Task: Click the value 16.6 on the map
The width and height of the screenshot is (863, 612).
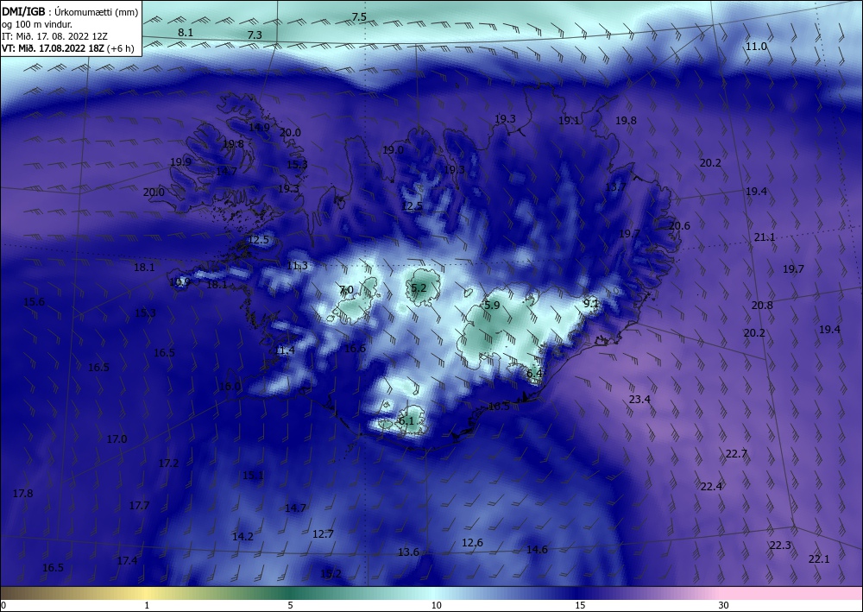Action: (355, 349)
